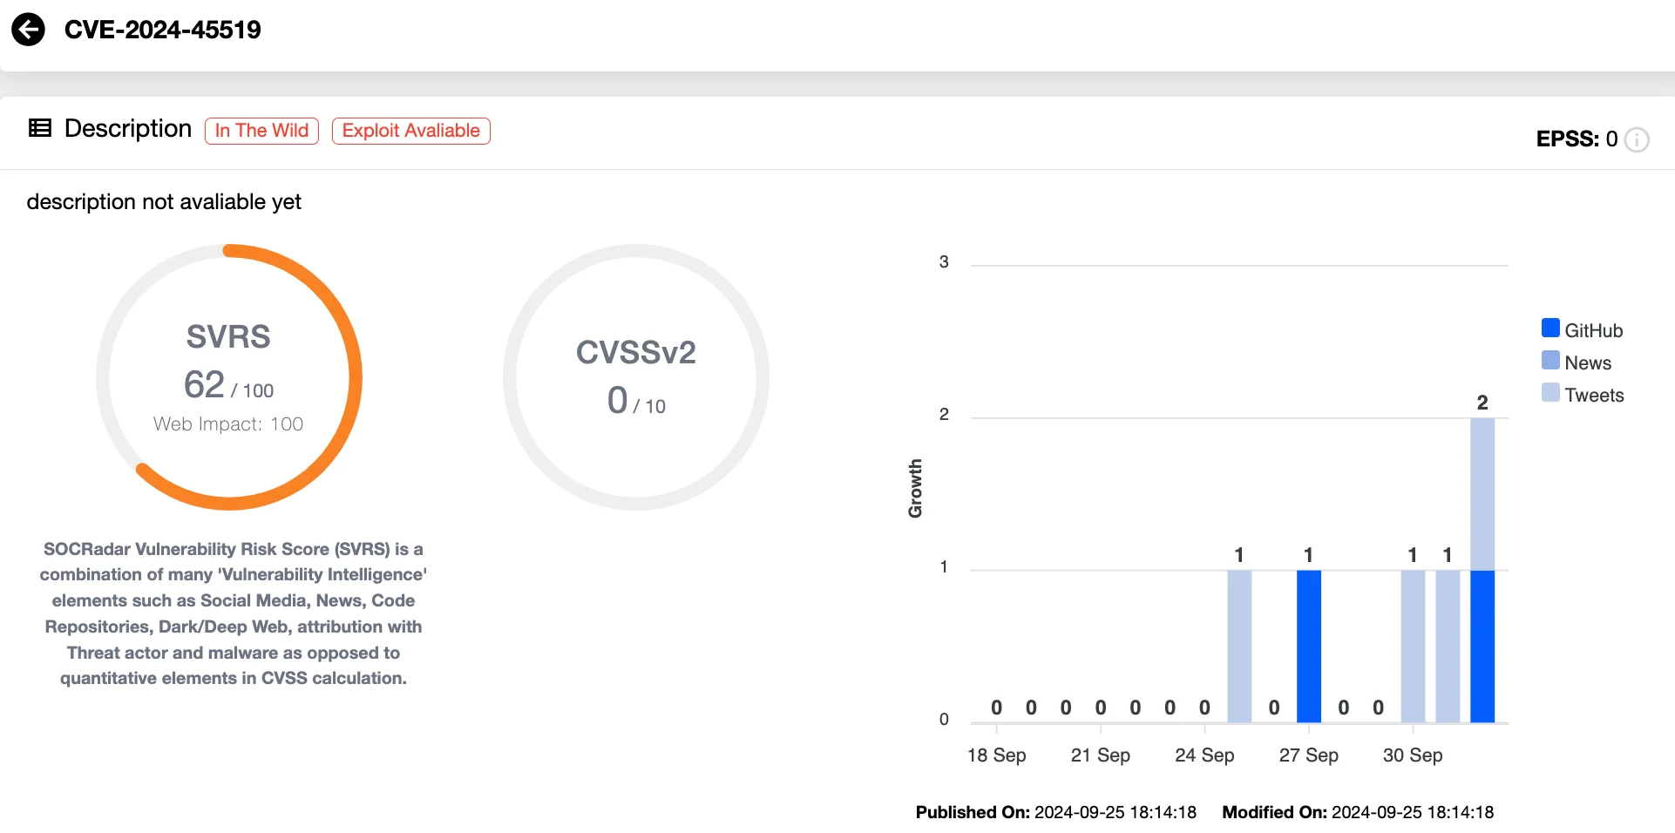
Task: Click the Description heading
Action: point(128,128)
